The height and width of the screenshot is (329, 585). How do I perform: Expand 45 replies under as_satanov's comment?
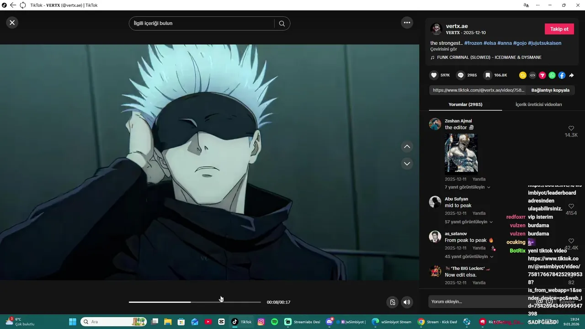pos(469,256)
